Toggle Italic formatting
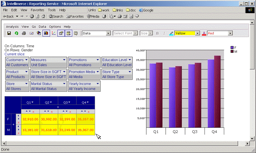This screenshot has width=256, height=153. tap(164, 33)
